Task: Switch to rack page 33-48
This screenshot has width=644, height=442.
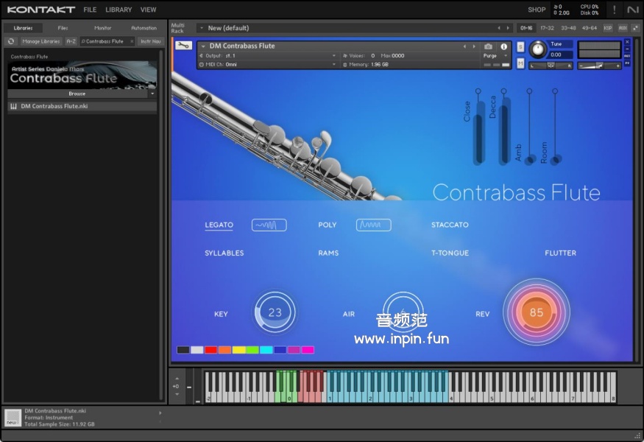Action: [568, 28]
